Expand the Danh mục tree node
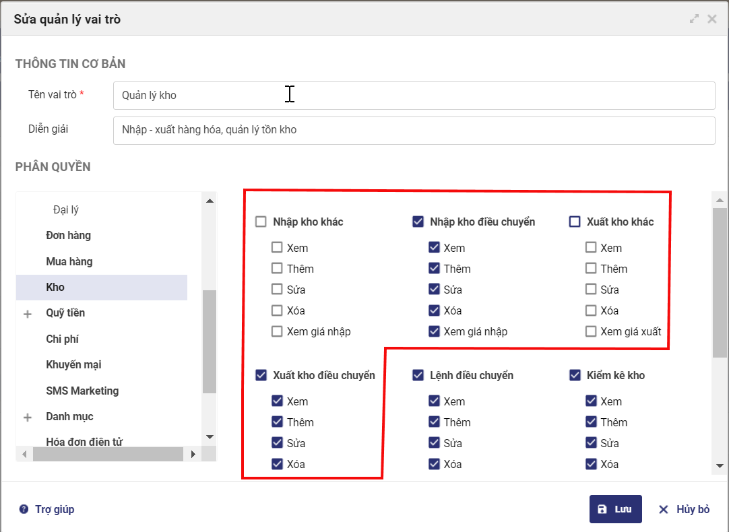The width and height of the screenshot is (729, 532). click(x=28, y=418)
